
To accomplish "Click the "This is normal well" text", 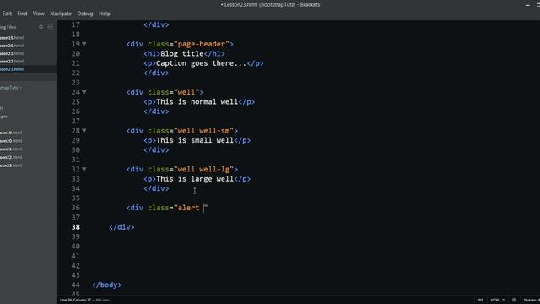I will 197,102.
